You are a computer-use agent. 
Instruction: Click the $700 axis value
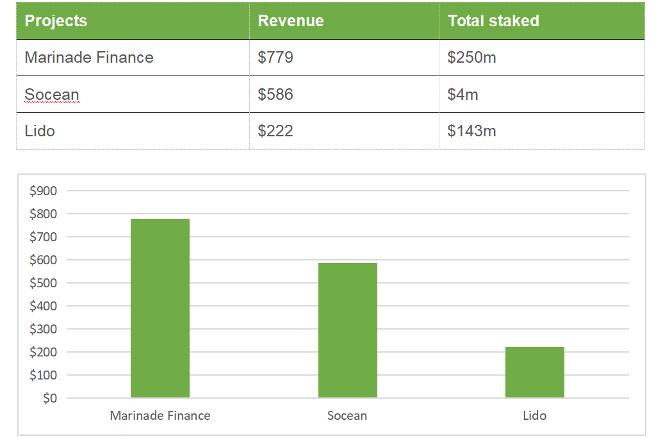[43, 237]
